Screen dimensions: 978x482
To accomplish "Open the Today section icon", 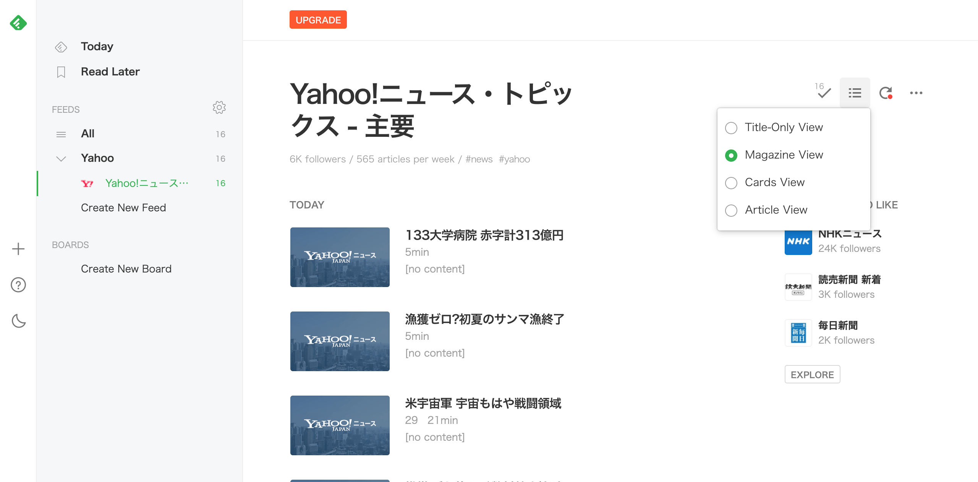I will coord(61,47).
